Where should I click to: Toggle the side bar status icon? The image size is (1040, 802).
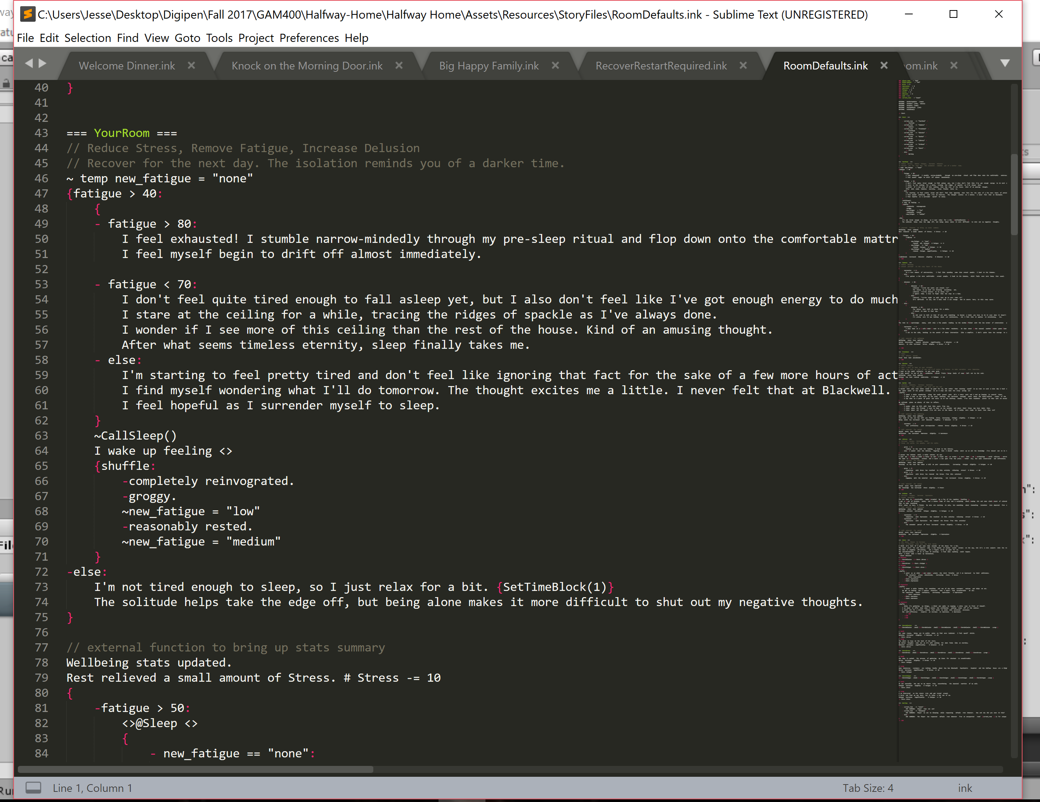click(33, 788)
